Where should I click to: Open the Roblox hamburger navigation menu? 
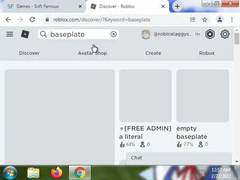coord(10,34)
